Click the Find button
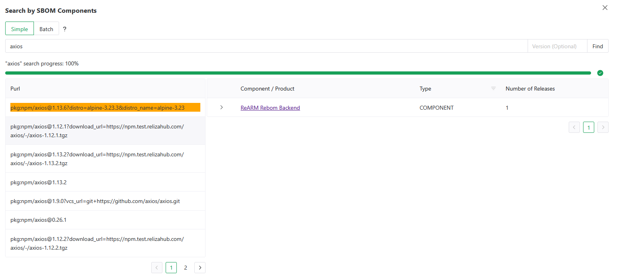This screenshot has width=617, height=278. click(597, 46)
